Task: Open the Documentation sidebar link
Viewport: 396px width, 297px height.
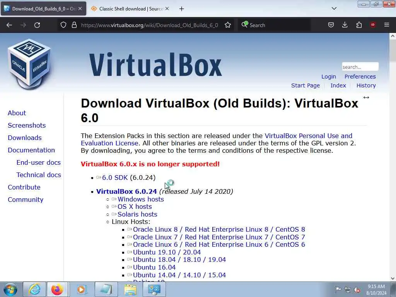Action: point(31,150)
